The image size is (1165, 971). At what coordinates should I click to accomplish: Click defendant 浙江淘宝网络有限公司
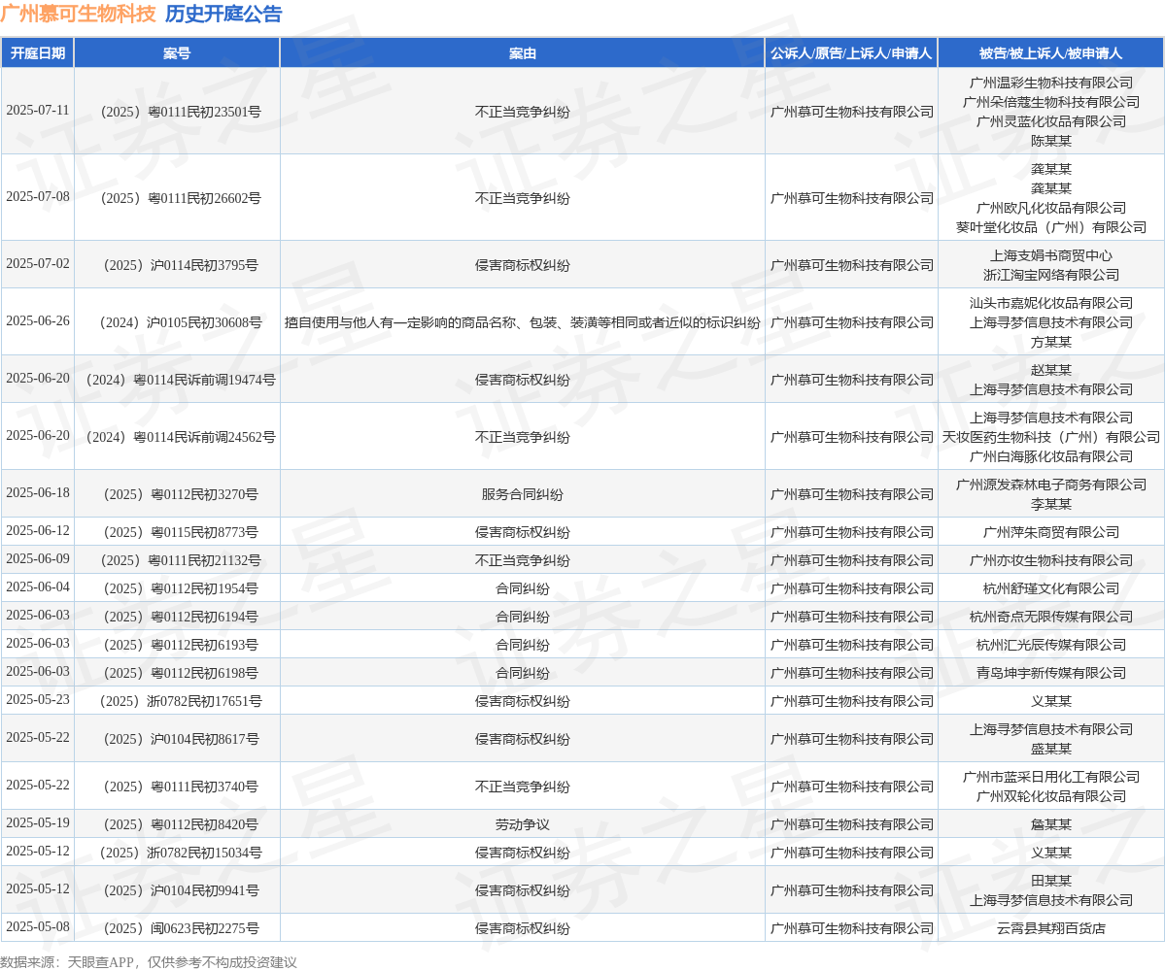(x=1051, y=275)
